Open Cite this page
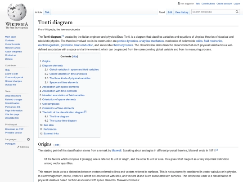The height and width of the screenshot is (182, 243). (x=12, y=114)
